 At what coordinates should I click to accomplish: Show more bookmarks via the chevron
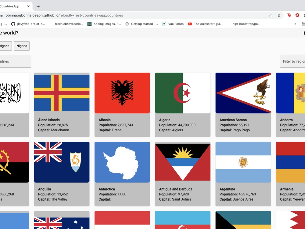click(x=295, y=24)
